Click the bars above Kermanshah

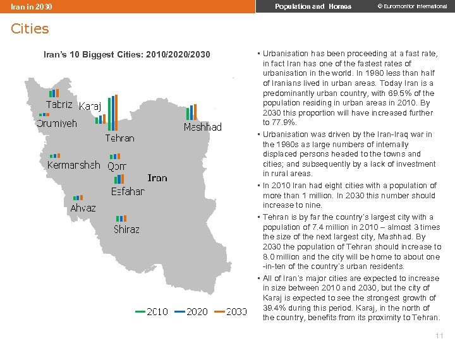coord(55,156)
